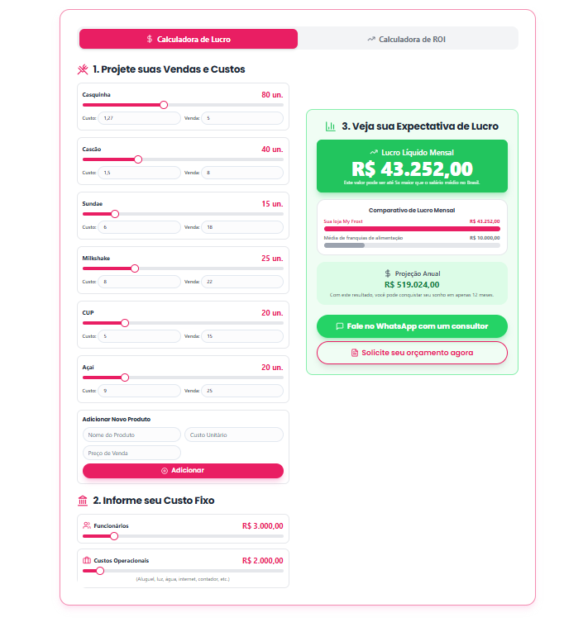This screenshot has height=627, width=583.
Task: Click the bank icon beside Informe seu Custo Fixo
Action: tap(83, 501)
